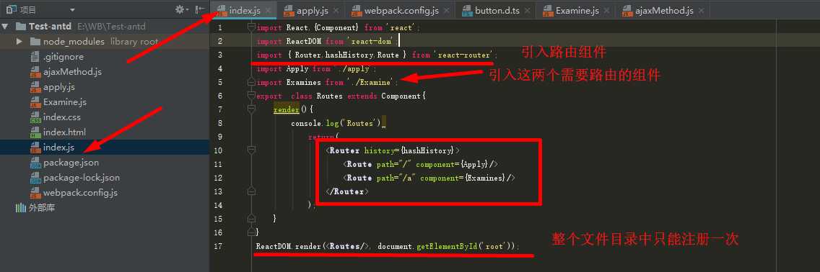Click line number 17 in the gutter
Image resolution: width=820 pixels, height=272 pixels.
pyautogui.click(x=219, y=246)
